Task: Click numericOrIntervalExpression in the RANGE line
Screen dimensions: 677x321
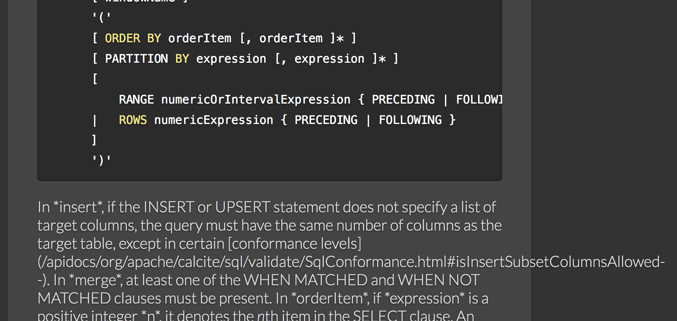Action: pyautogui.click(x=255, y=100)
